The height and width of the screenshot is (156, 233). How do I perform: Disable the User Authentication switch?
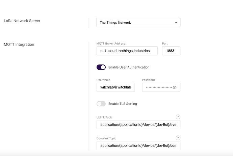click(x=101, y=67)
